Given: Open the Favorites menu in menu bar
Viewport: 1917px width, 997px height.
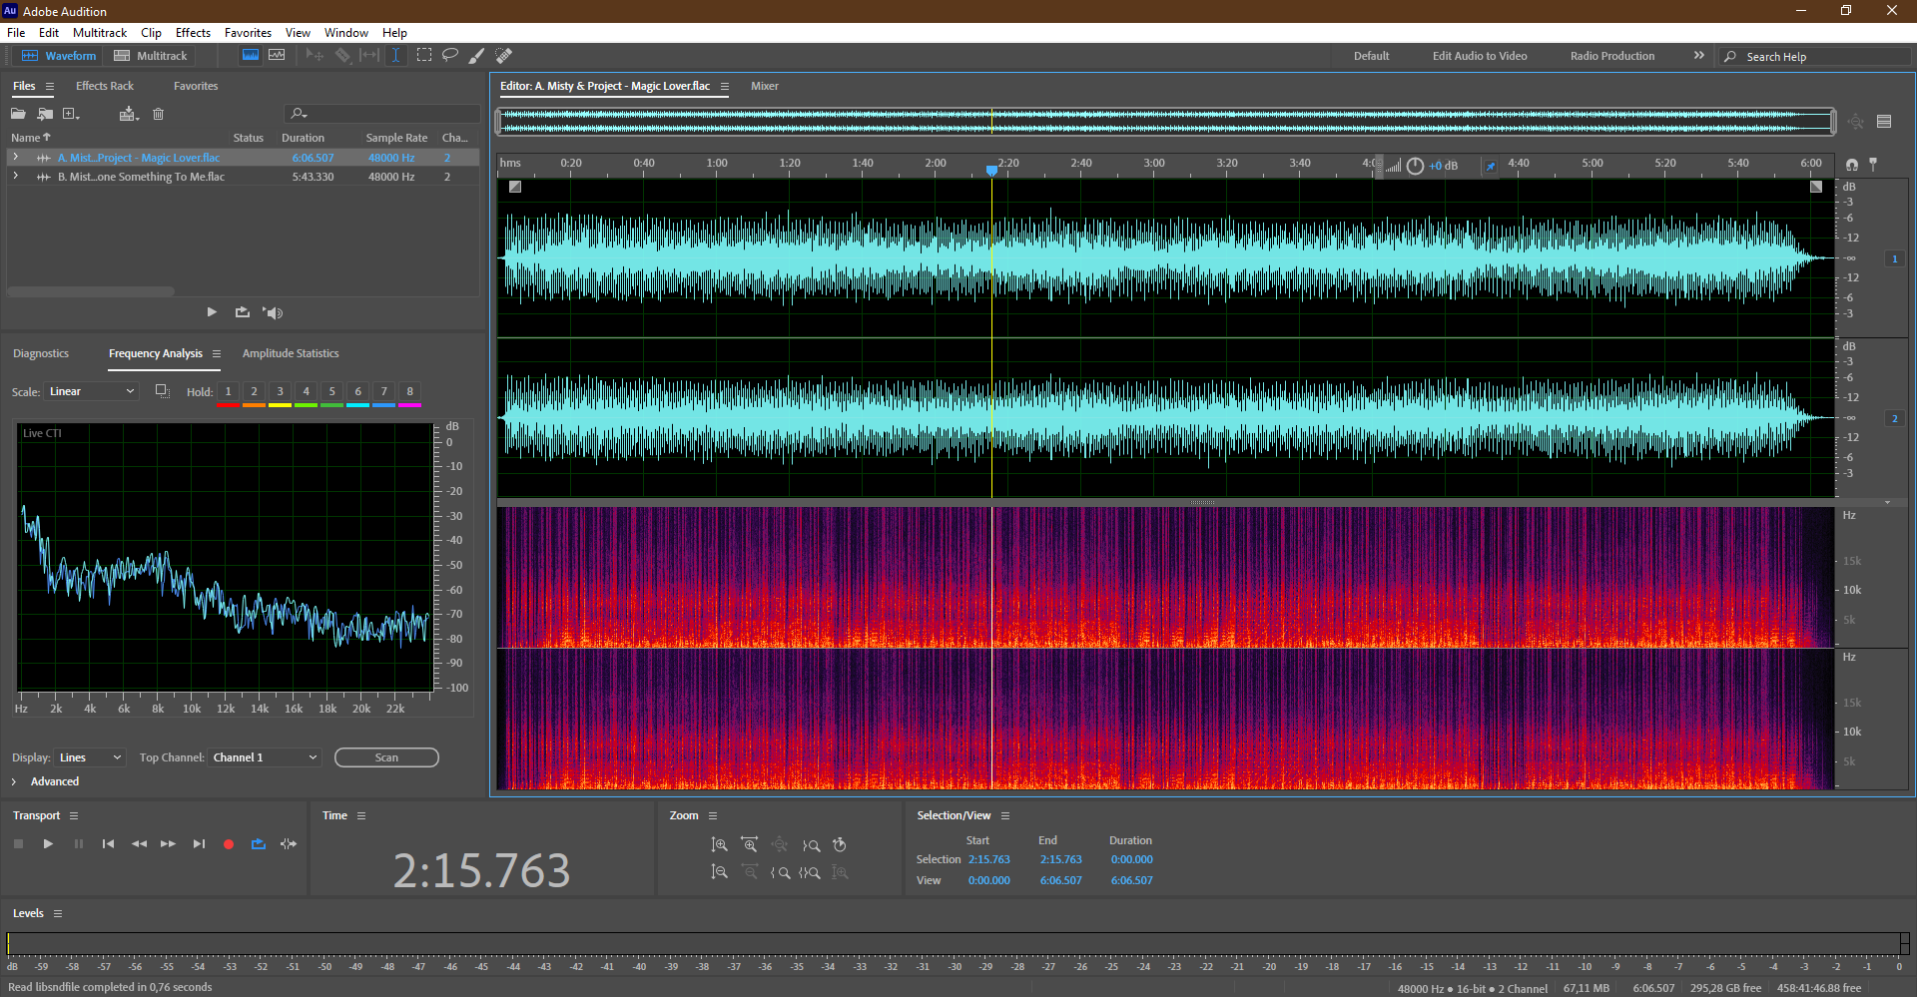Looking at the screenshot, I should pos(248,33).
